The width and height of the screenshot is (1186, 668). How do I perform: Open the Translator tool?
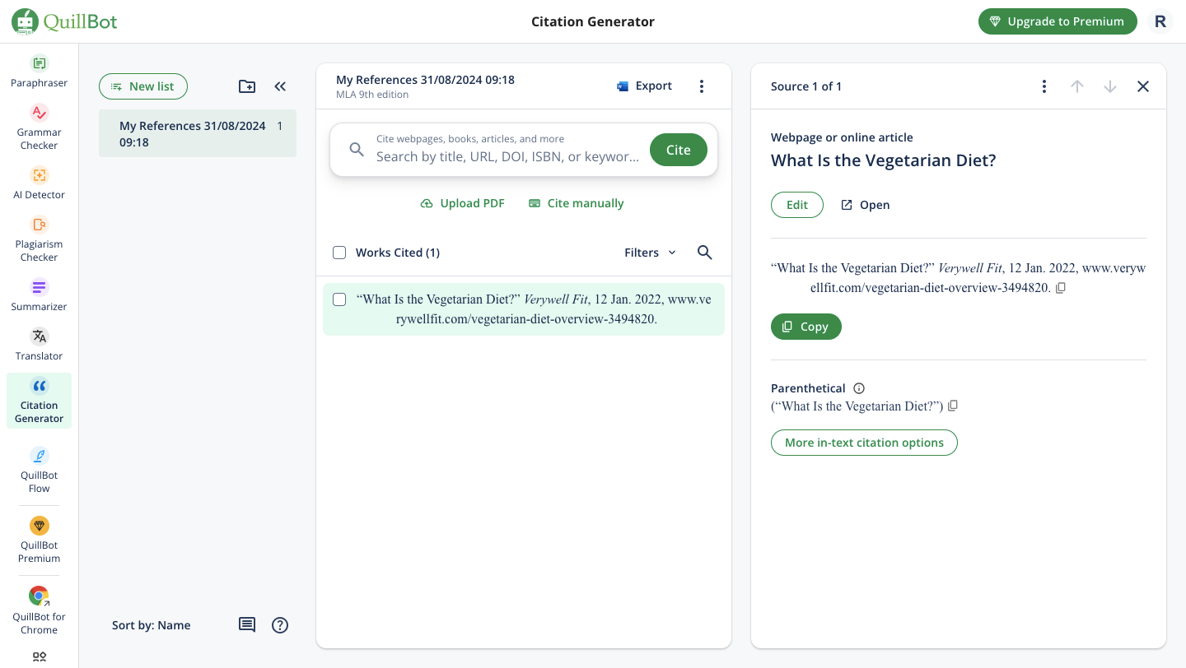tap(39, 344)
